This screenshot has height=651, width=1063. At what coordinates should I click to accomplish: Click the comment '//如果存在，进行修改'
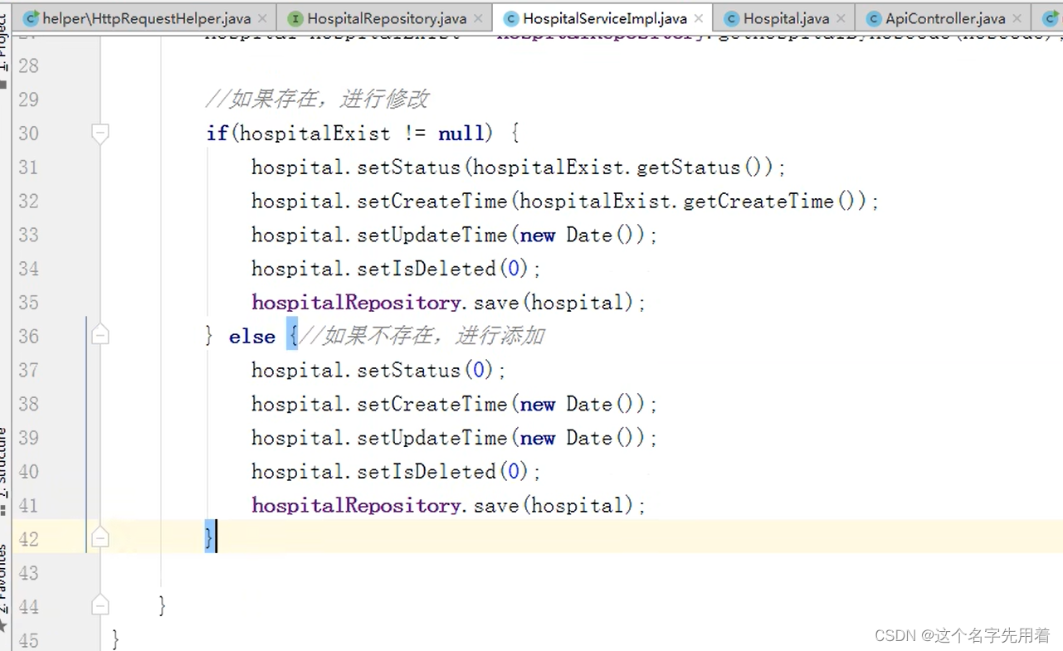[317, 100]
